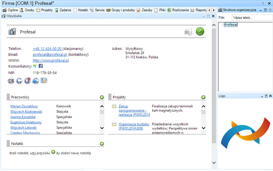The height and width of the screenshot is (171, 273).
Task: Click down arrow of Projekty list scrollbar
Action: 203,128
